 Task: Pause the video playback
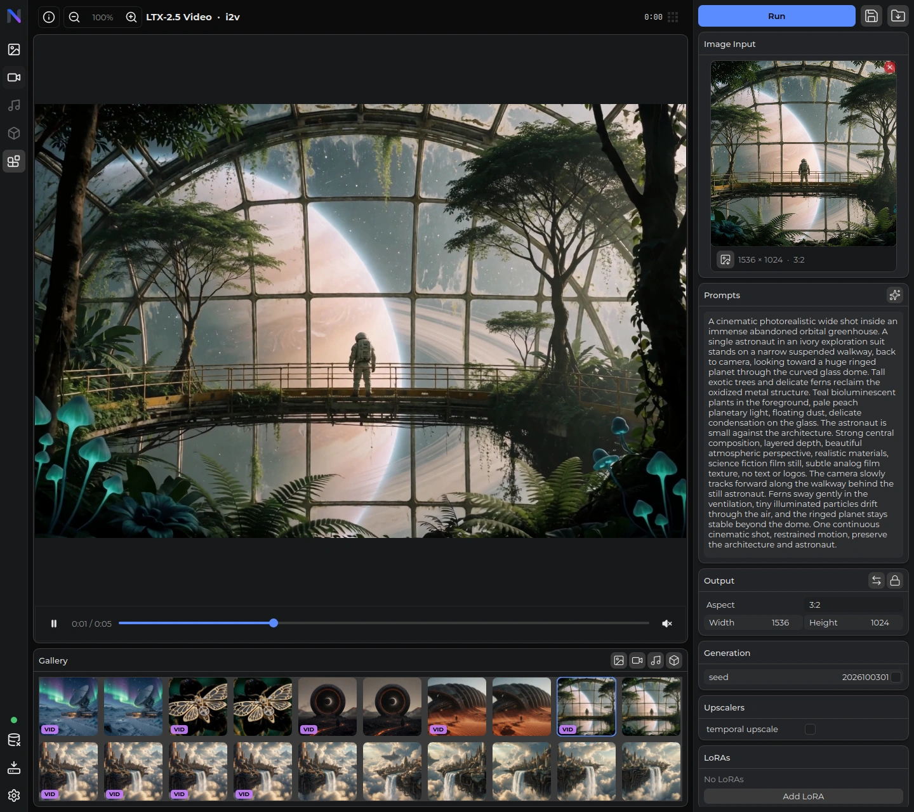54,624
